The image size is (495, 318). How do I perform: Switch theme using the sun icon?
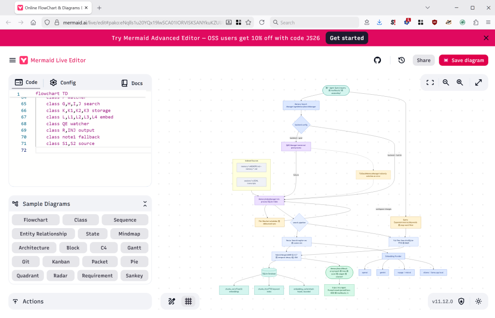point(478,301)
